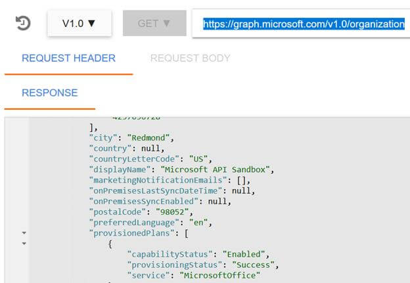
Task: Click the "Enabled" value
Action: click(244, 254)
